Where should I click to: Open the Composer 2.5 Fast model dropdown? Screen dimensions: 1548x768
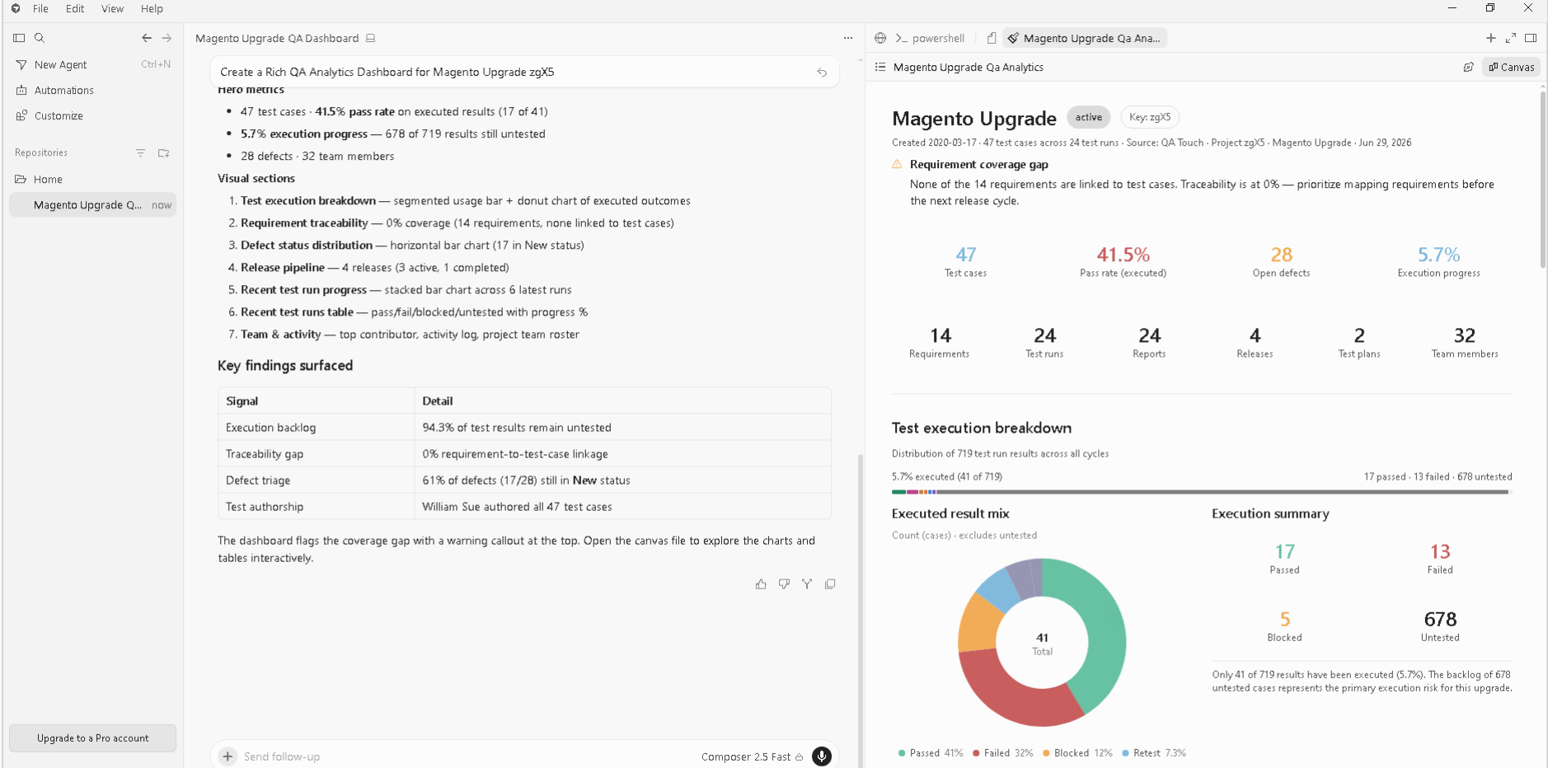[752, 757]
